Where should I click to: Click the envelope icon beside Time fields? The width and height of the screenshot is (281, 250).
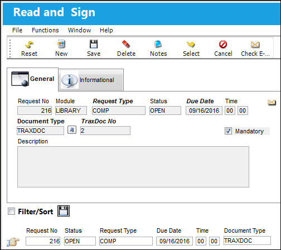[x=272, y=102]
